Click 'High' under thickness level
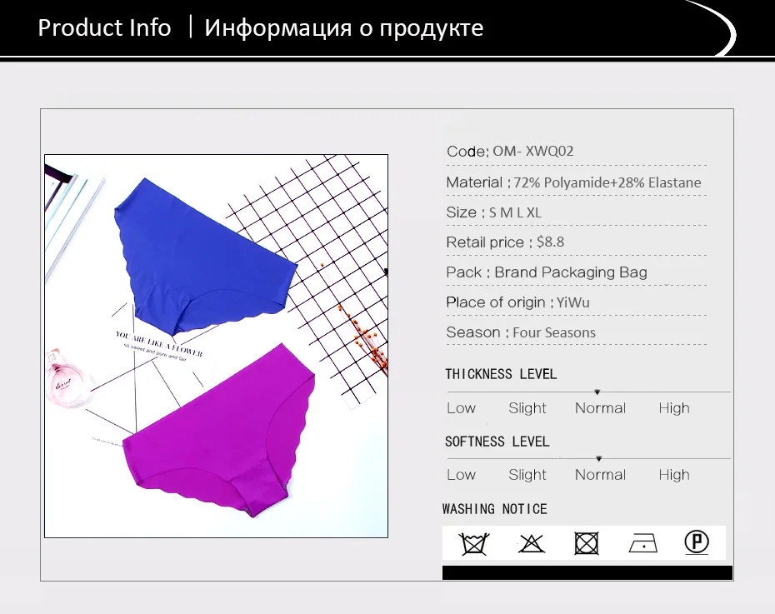This screenshot has height=614, width=775. [674, 408]
